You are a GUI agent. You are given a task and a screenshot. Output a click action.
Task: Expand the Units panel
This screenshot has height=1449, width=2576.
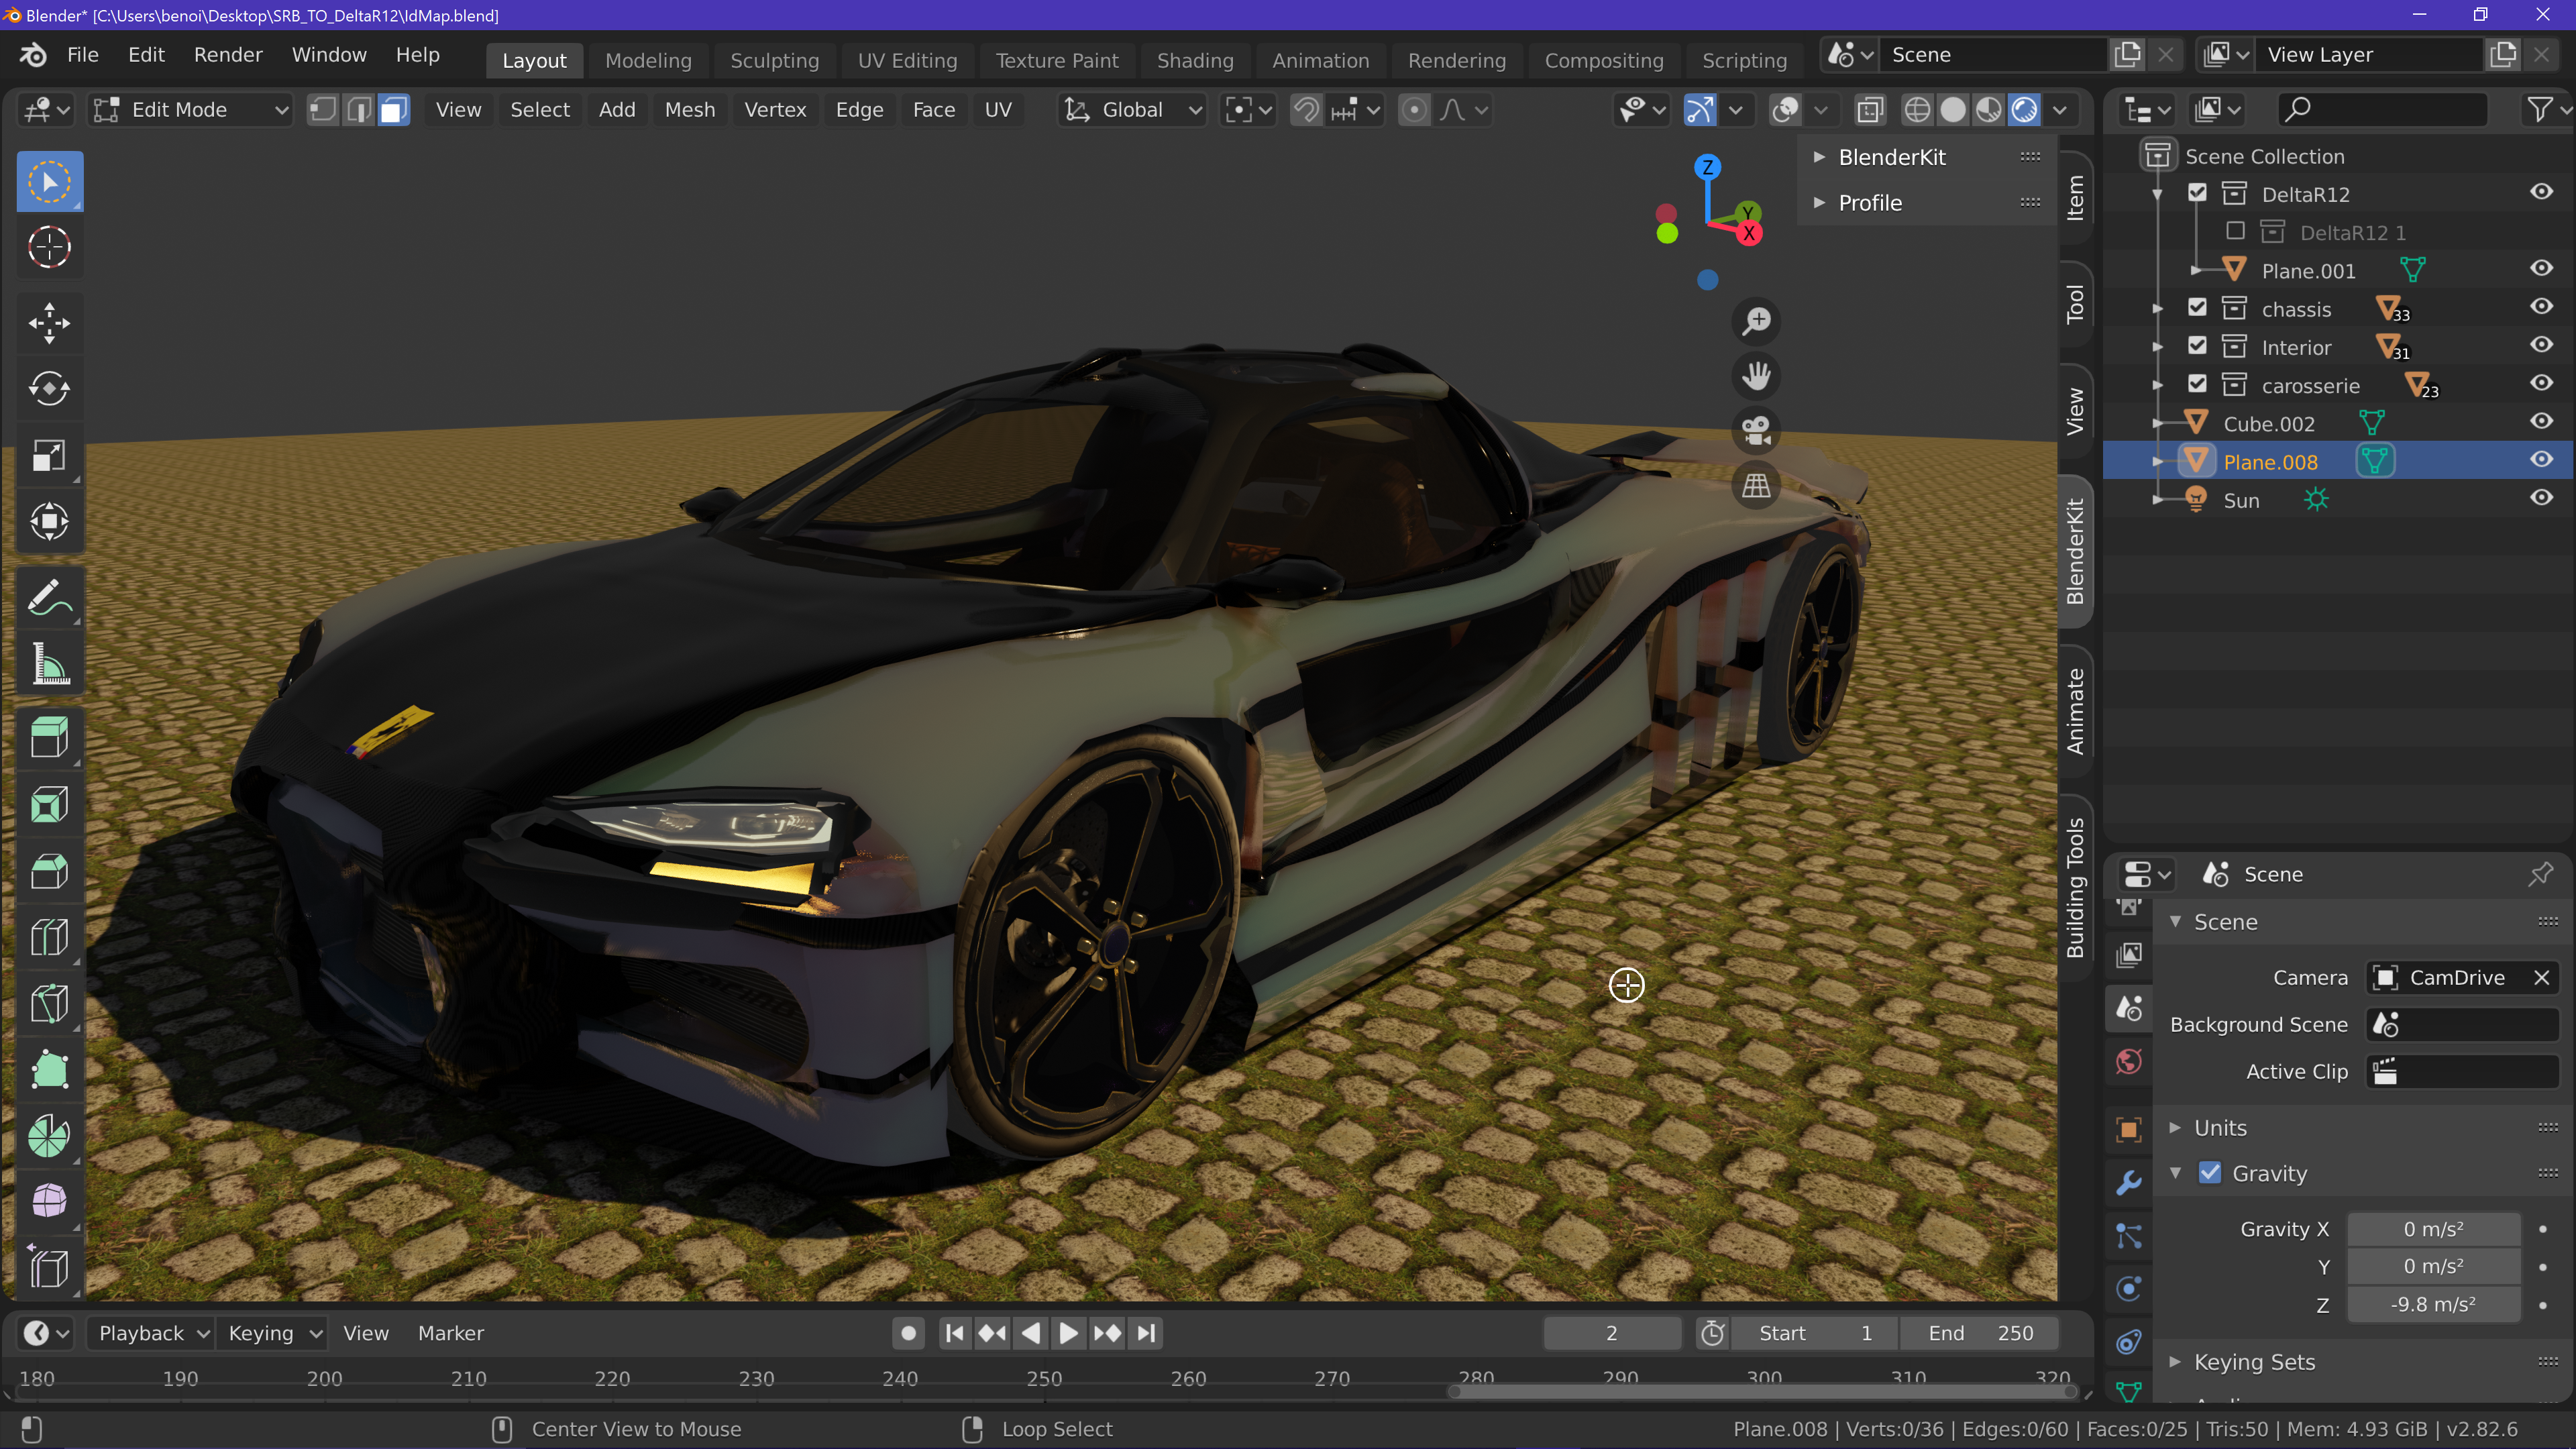(2220, 1128)
